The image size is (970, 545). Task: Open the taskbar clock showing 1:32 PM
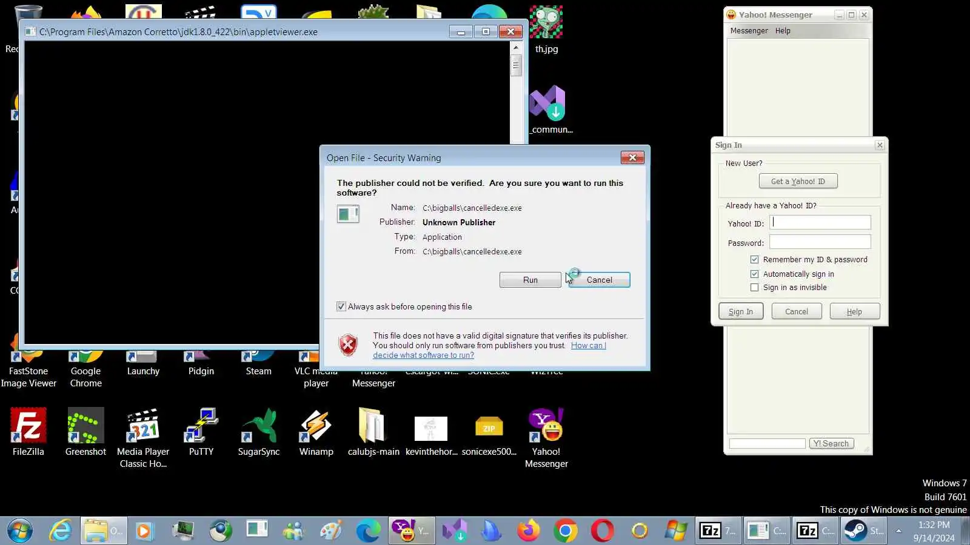tap(934, 531)
